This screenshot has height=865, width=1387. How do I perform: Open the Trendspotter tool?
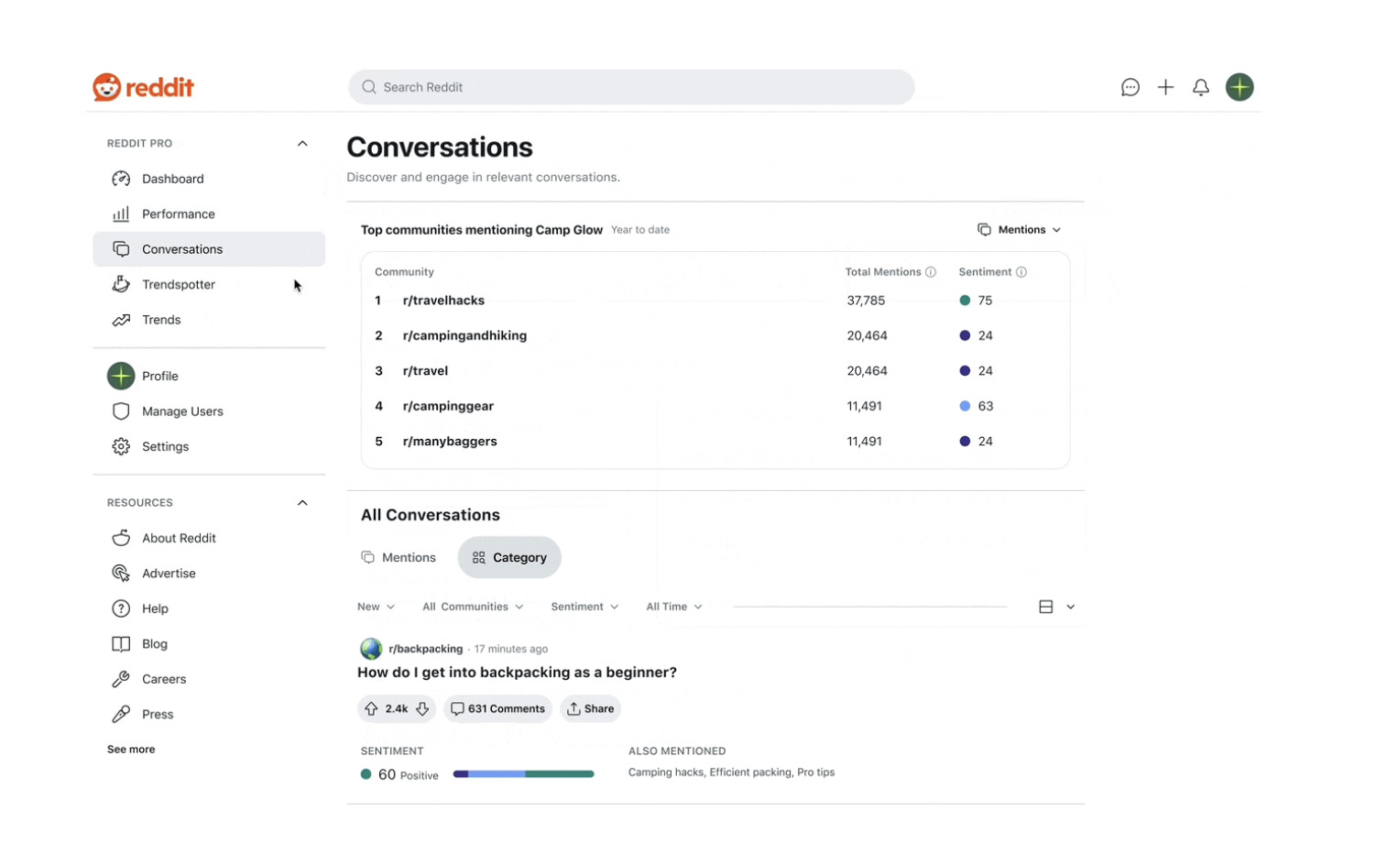pyautogui.click(x=178, y=284)
